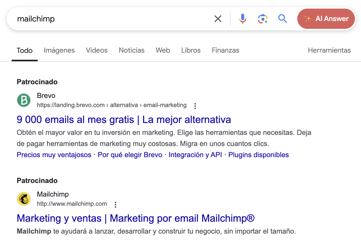
Task: Start voice search with the microphone icon
Action: pos(242,19)
